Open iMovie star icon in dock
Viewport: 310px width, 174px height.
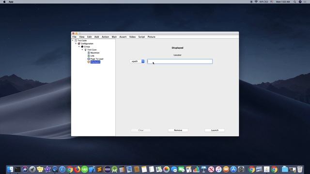click(47, 169)
